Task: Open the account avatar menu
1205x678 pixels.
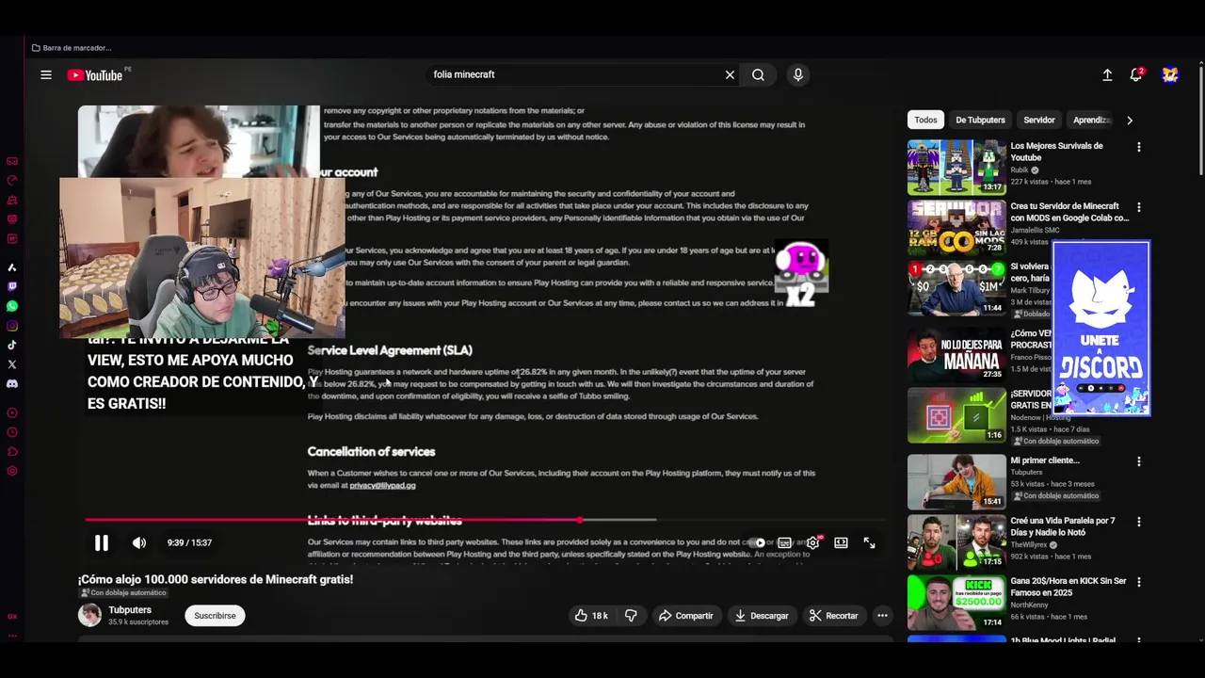Action: pyautogui.click(x=1170, y=75)
